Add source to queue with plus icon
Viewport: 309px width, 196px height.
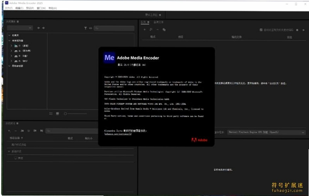click(145, 29)
